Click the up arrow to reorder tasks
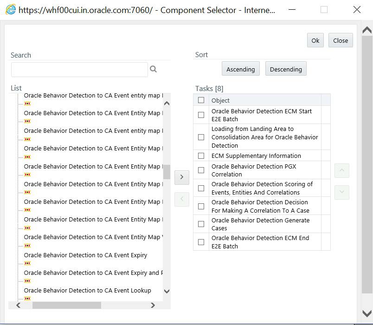Image resolution: width=373 pixels, height=325 pixels. 341,170
